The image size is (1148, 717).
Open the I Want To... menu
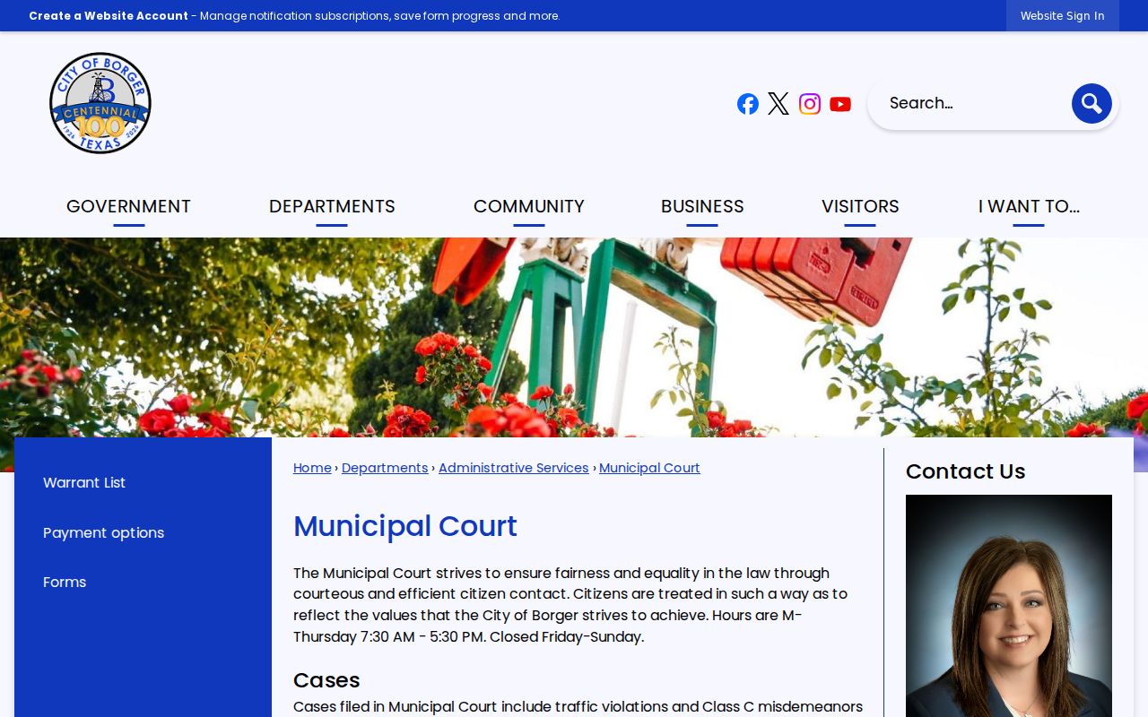[1029, 207]
